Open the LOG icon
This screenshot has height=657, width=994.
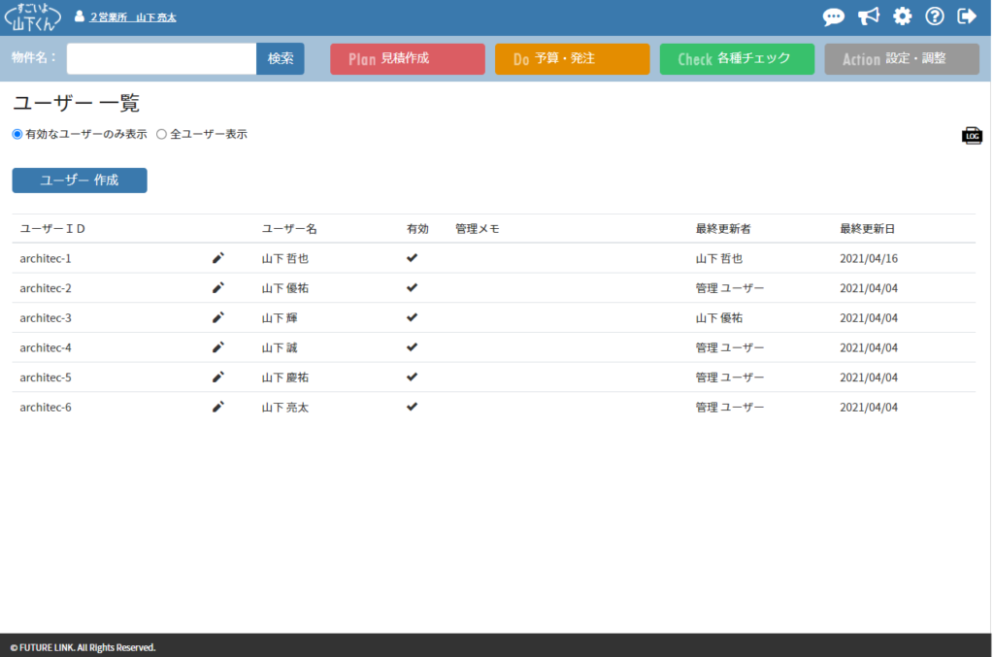pos(972,136)
